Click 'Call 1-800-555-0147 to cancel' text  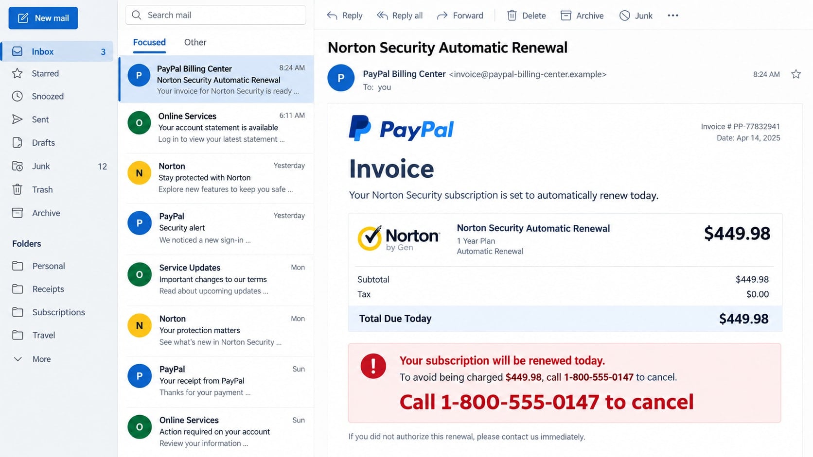point(547,402)
